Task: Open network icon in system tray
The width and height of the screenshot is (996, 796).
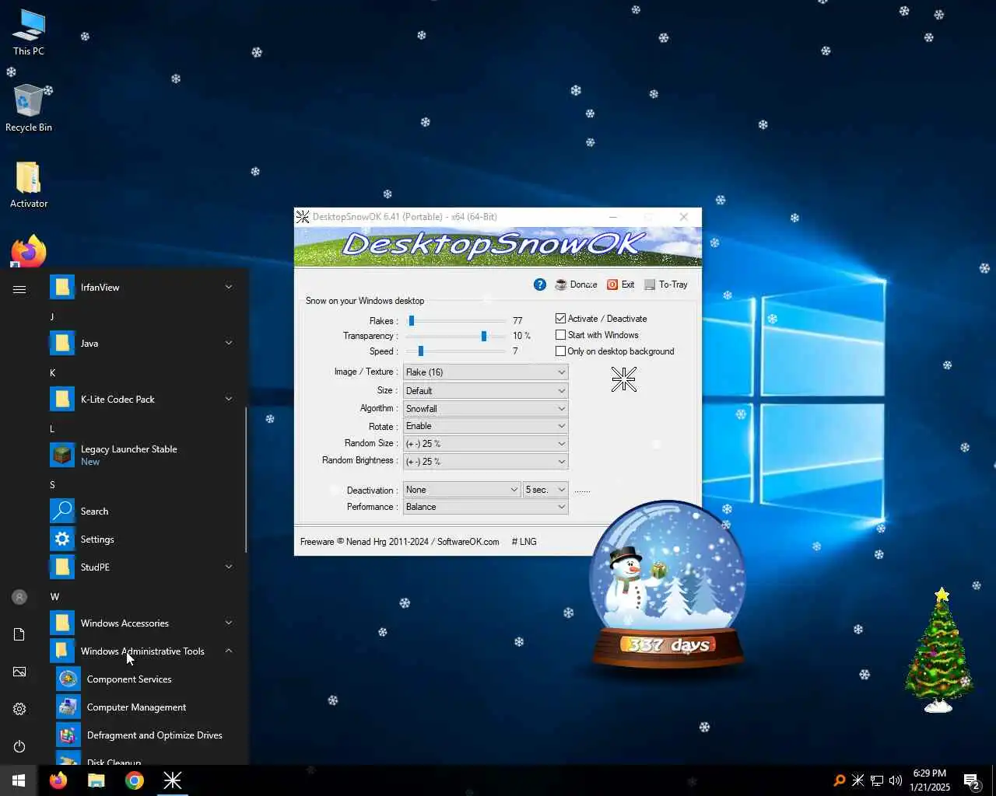Action: pos(877,780)
